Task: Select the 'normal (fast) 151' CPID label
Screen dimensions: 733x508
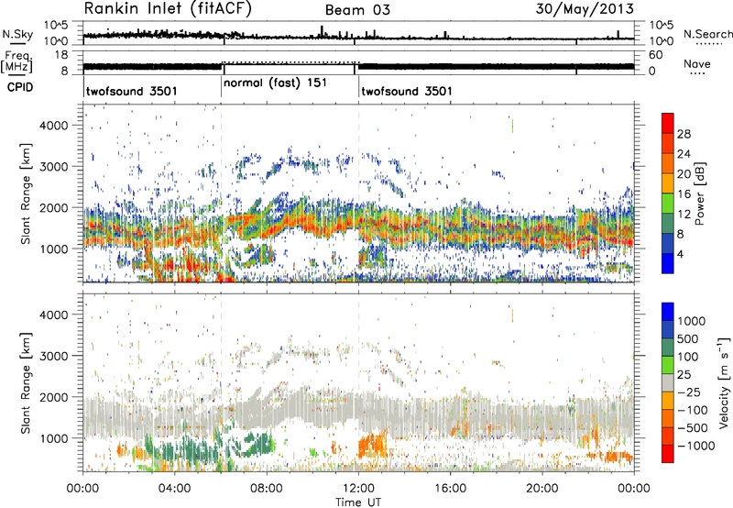Action: [x=275, y=83]
